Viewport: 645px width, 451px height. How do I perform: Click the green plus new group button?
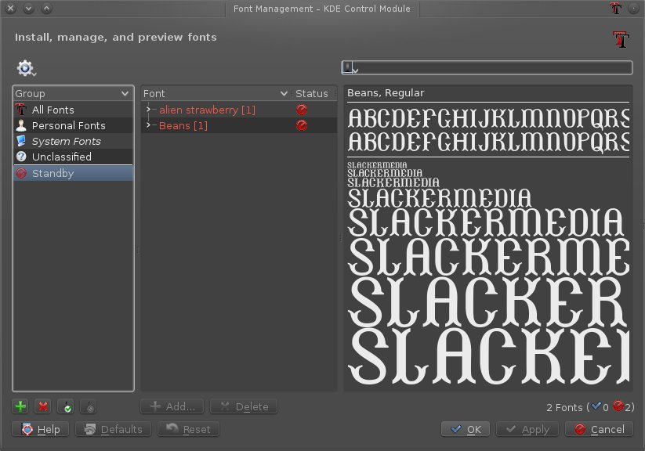[21, 406]
